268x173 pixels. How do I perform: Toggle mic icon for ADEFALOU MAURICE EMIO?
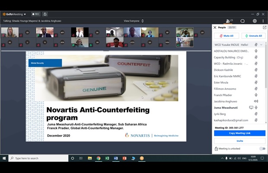tap(256, 51)
